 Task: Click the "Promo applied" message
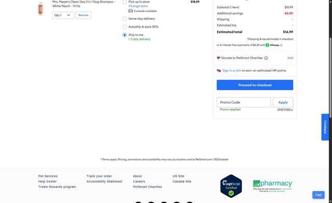[230, 110]
